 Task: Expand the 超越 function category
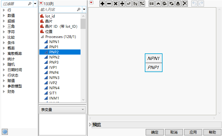coord(4,21)
